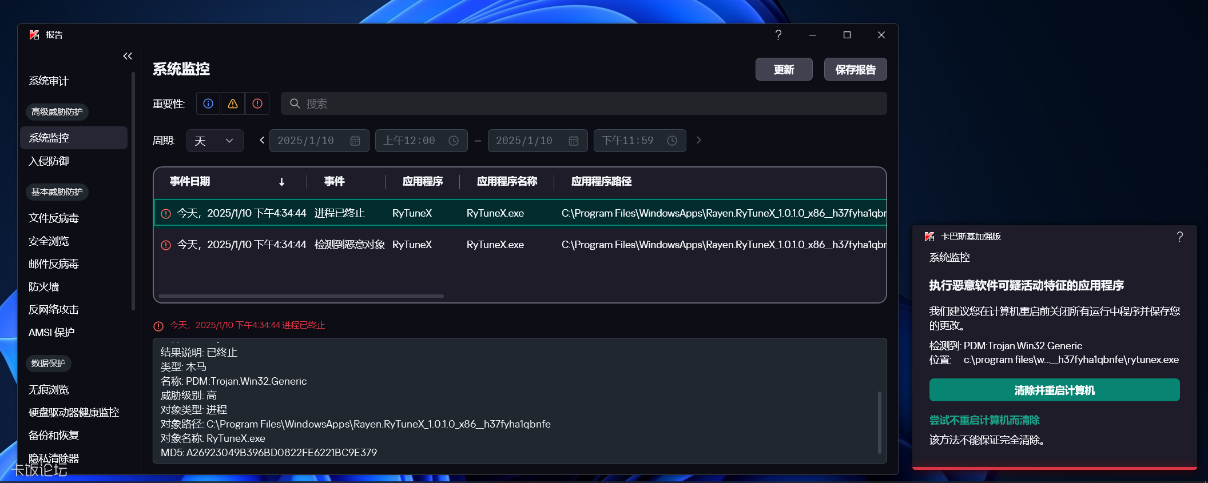Open the 周期 period dropdown showing 天
Viewport: 1208px width, 483px height.
click(214, 141)
